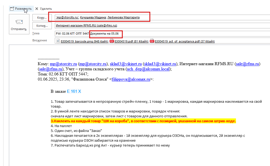
Task: Select recipient 'mp@storcity.ru' in To field
Action: point(67,17)
